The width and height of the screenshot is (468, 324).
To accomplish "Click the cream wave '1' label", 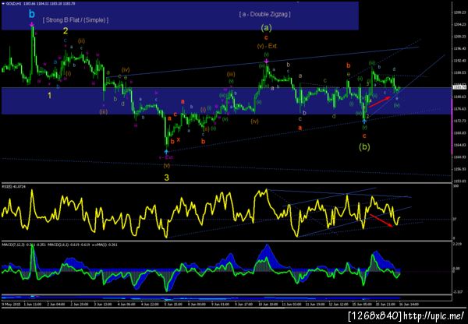I will point(50,95).
